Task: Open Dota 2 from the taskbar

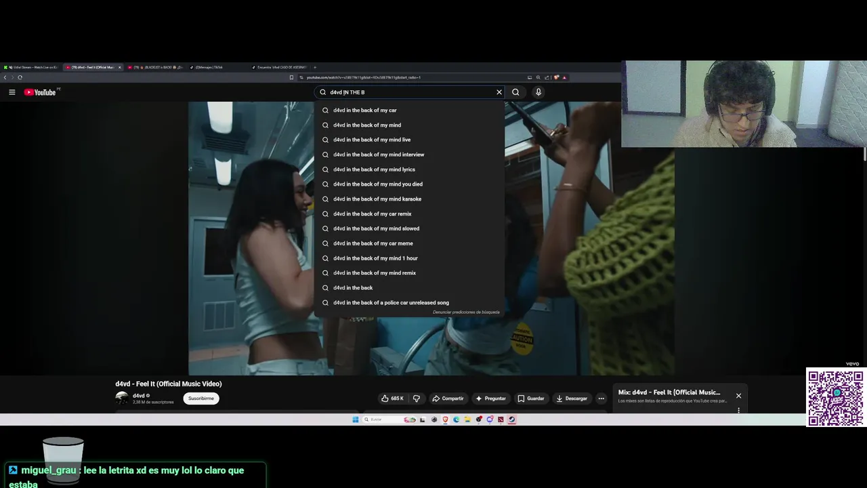Action: 501,420
